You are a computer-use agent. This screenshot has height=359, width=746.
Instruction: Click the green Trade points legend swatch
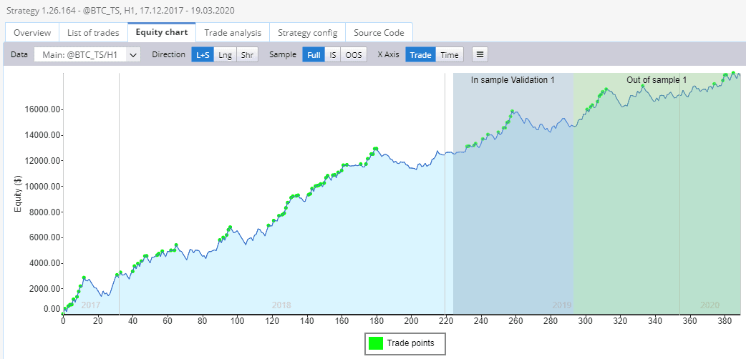377,343
